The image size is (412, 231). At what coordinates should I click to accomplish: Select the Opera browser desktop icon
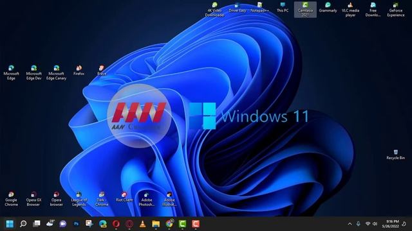pos(56,199)
